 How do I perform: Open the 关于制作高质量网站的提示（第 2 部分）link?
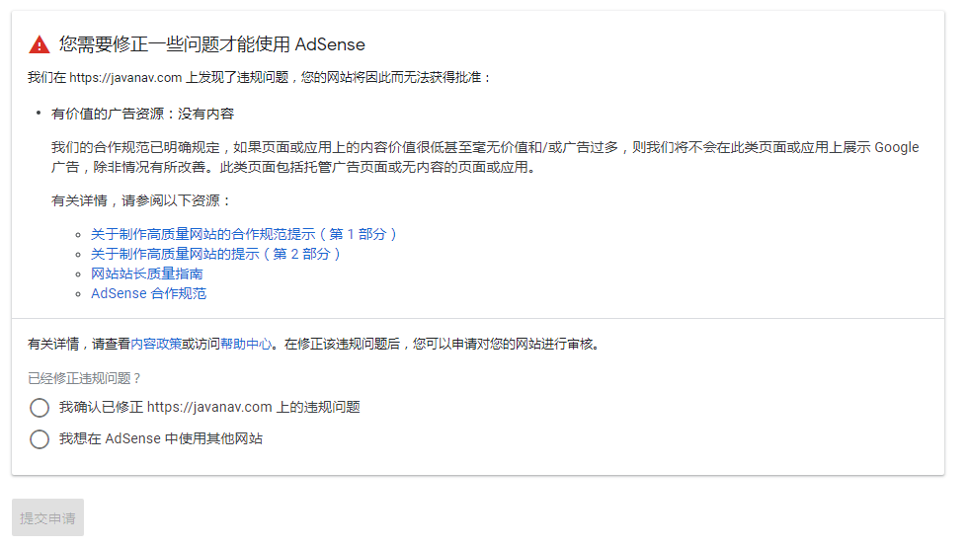click(x=216, y=254)
